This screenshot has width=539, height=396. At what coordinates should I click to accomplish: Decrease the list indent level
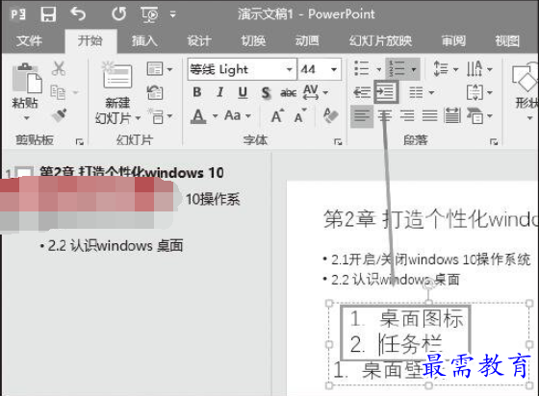click(x=362, y=92)
